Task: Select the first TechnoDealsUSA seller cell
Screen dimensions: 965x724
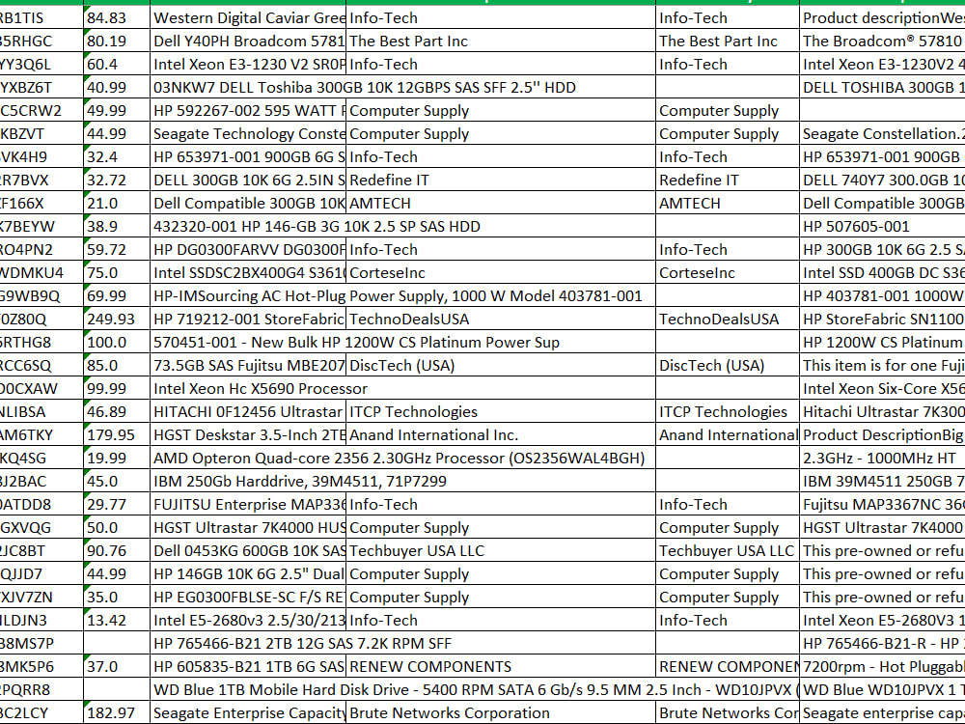Action: tap(501, 319)
